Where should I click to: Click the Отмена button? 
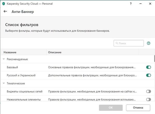point(138,108)
